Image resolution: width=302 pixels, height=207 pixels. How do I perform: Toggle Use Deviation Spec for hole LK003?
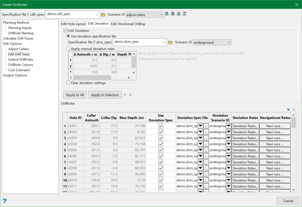(x=160, y=138)
